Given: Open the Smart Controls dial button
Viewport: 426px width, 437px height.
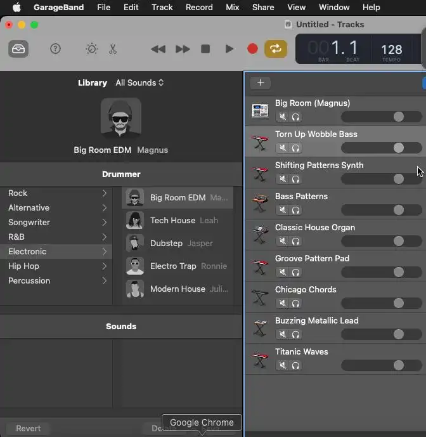Looking at the screenshot, I should 92,49.
